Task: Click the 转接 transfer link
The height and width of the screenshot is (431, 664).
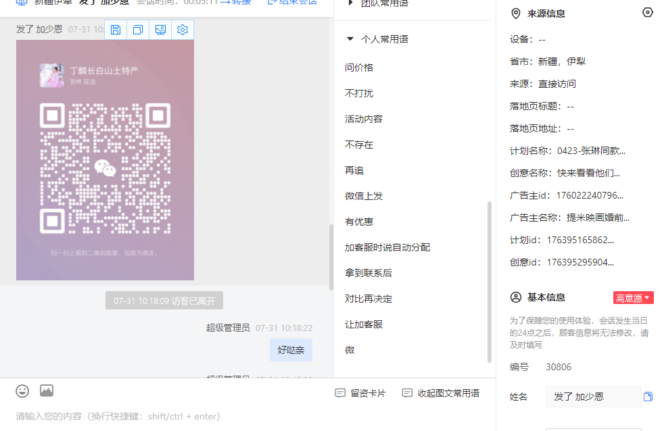Action: coord(236,3)
